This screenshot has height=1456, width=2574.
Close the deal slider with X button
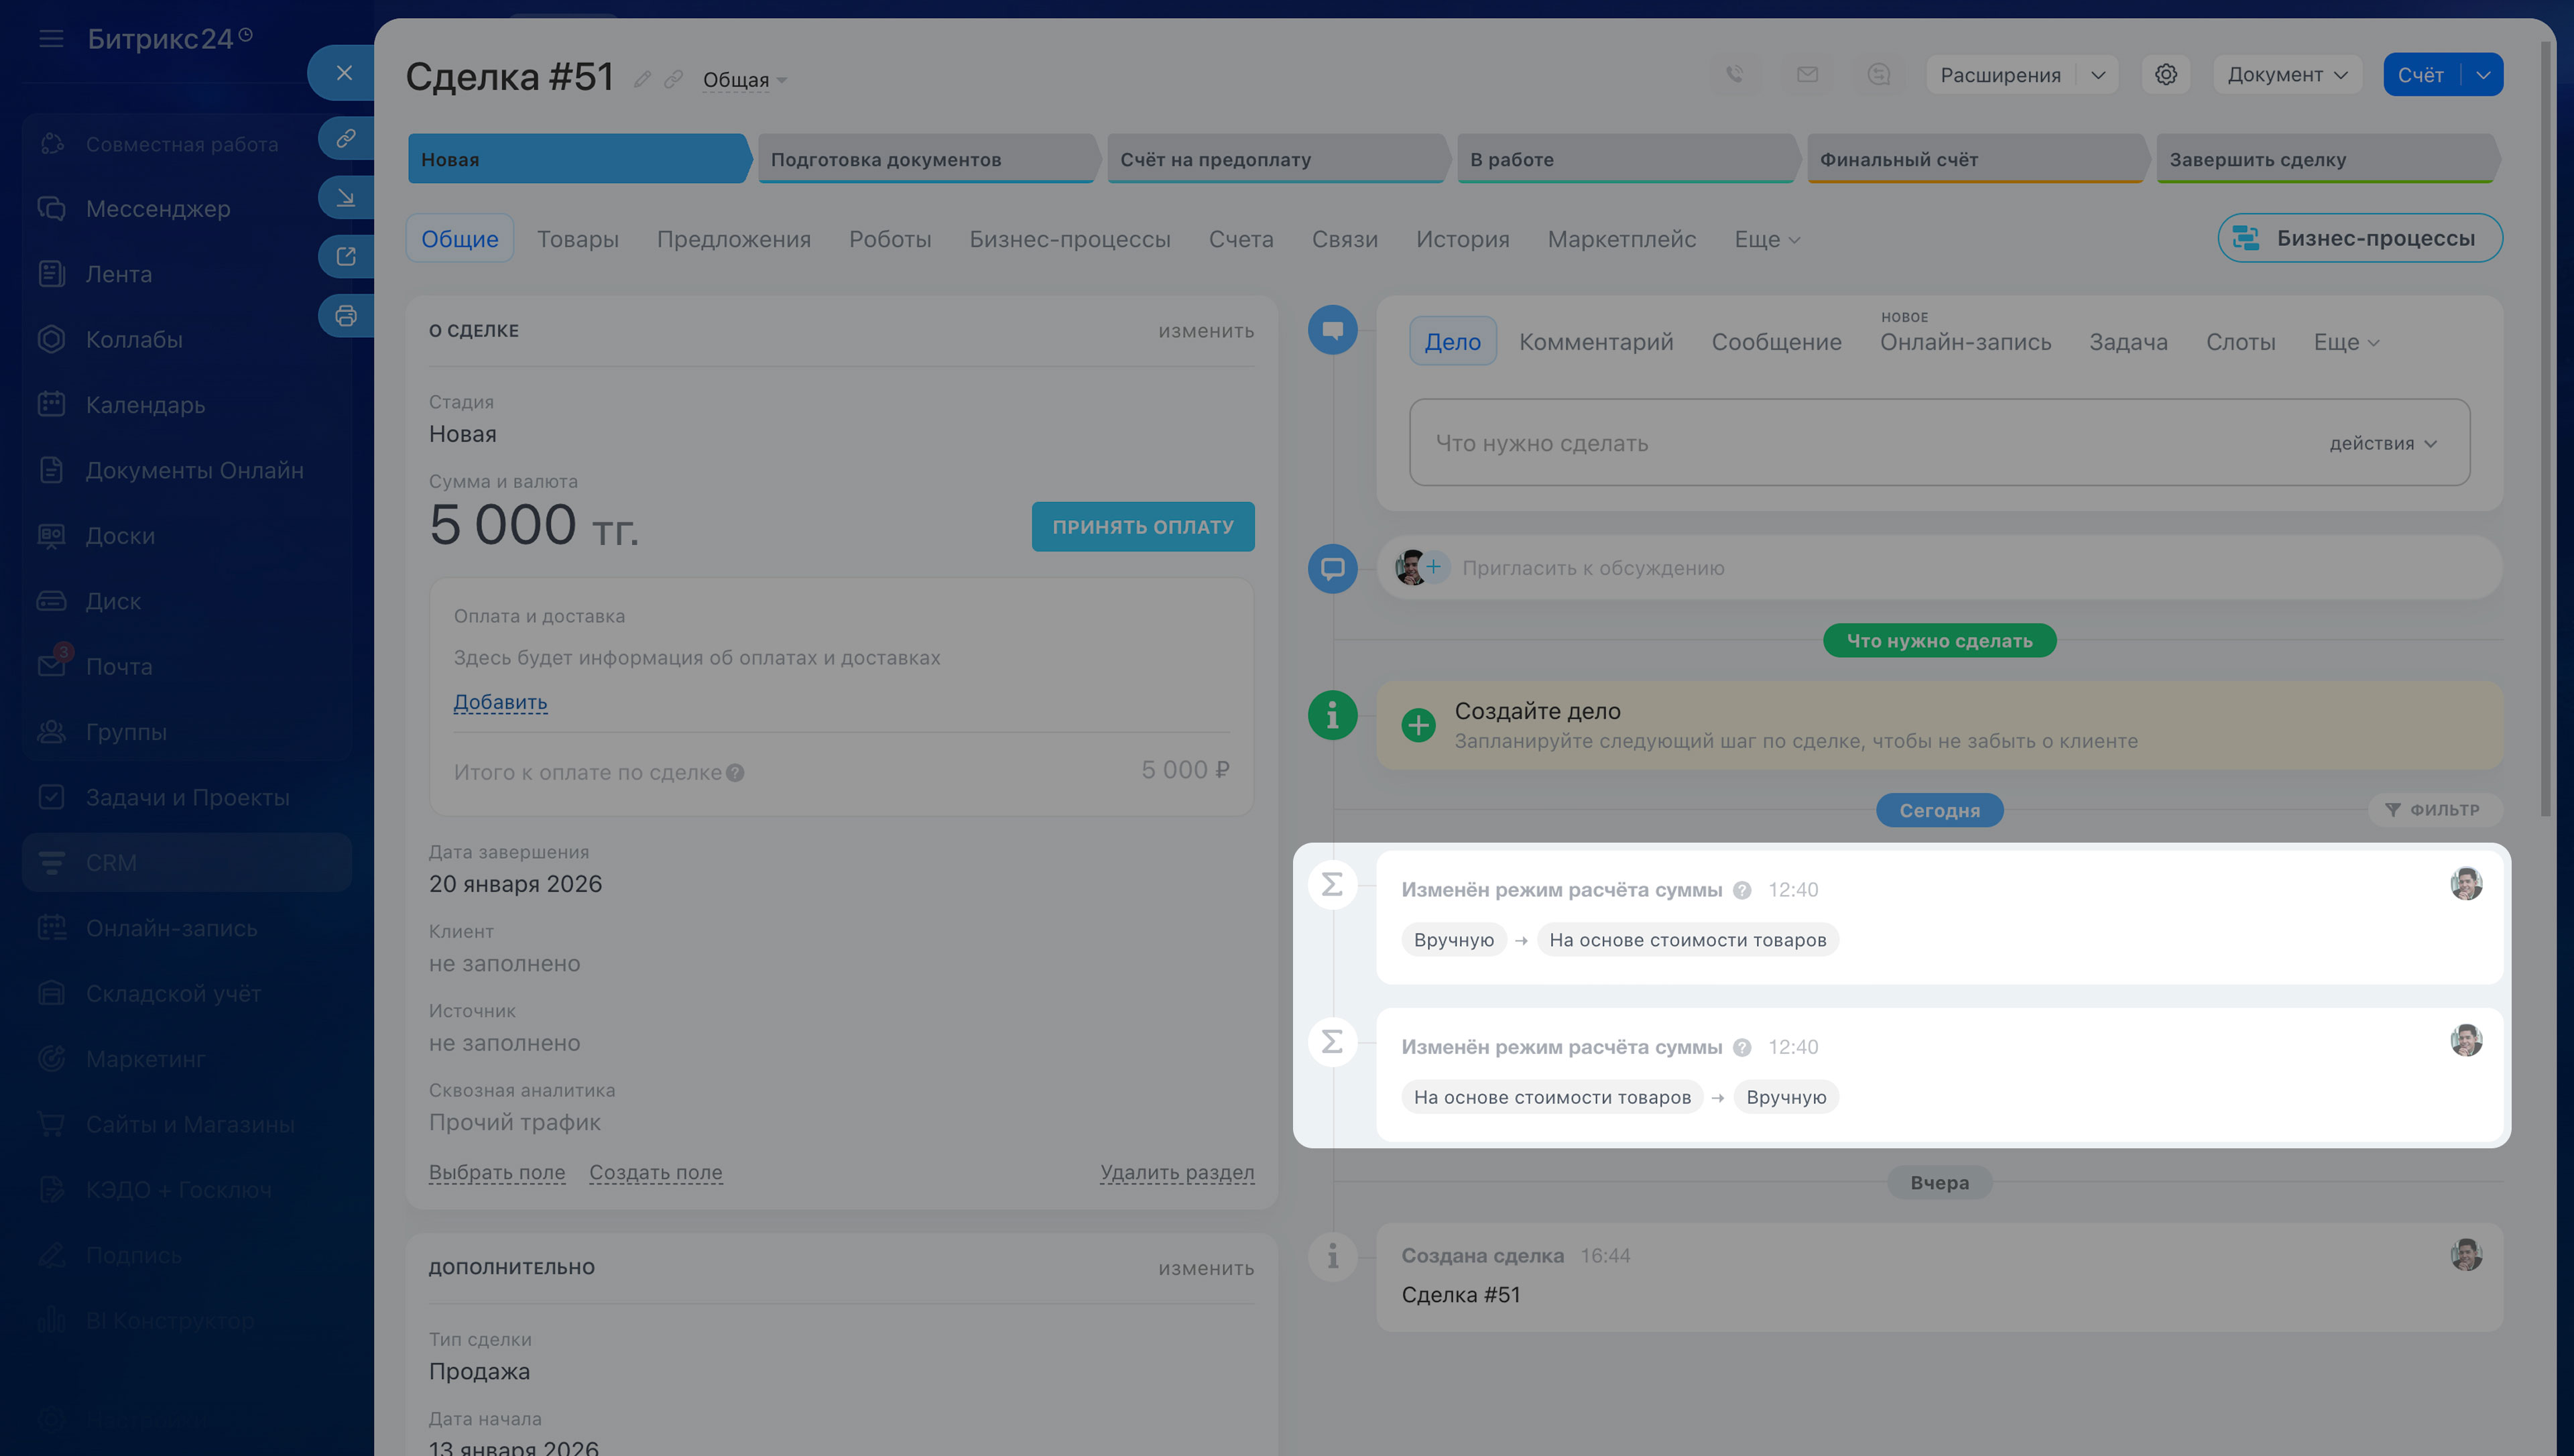[344, 73]
